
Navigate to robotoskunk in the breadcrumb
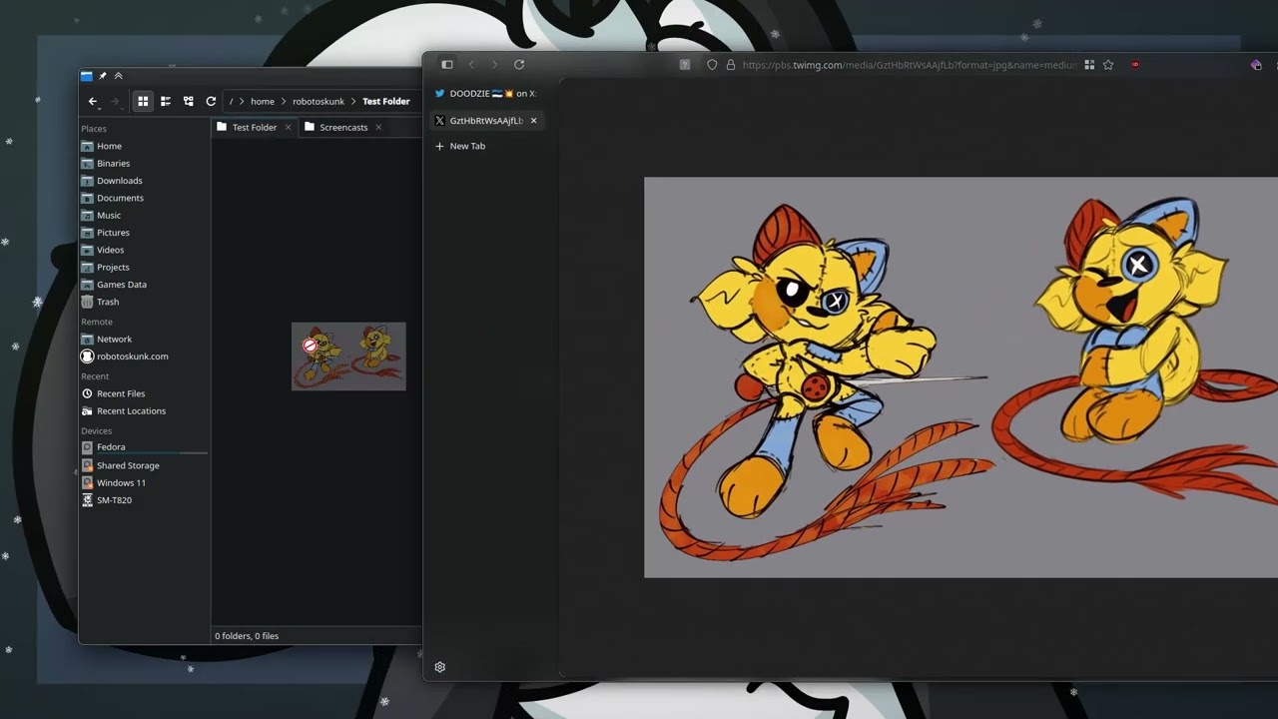[319, 101]
